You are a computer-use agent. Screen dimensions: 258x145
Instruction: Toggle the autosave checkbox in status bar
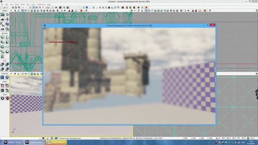pyautogui.click(x=252, y=138)
